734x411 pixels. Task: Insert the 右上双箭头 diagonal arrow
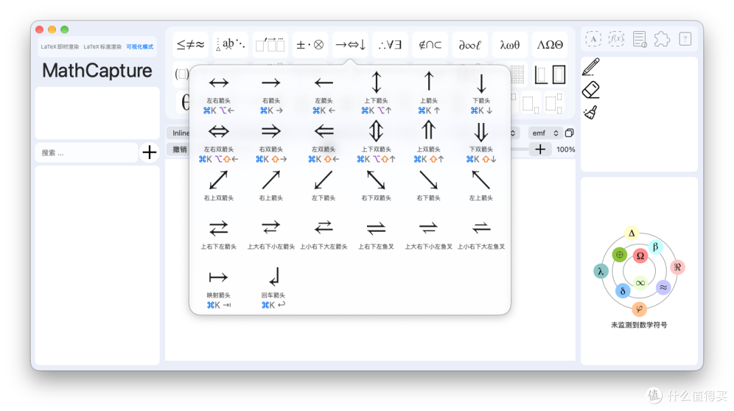(x=219, y=180)
